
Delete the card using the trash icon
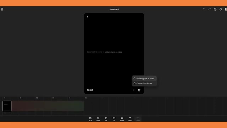[x=139, y=90]
